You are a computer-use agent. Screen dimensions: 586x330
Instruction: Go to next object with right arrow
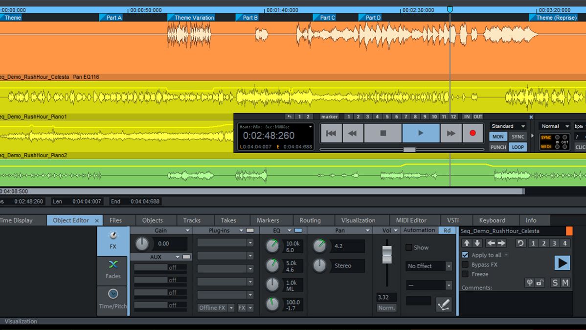point(501,243)
